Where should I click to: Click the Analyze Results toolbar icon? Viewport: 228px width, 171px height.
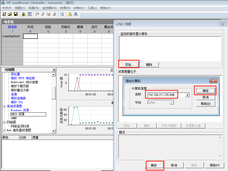point(62,14)
